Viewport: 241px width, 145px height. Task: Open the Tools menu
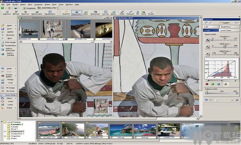(61, 4)
